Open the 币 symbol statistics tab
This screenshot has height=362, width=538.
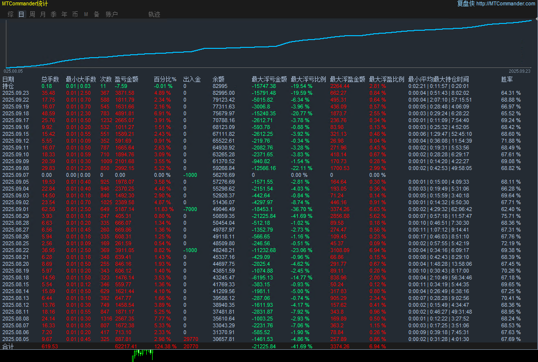tap(75, 14)
